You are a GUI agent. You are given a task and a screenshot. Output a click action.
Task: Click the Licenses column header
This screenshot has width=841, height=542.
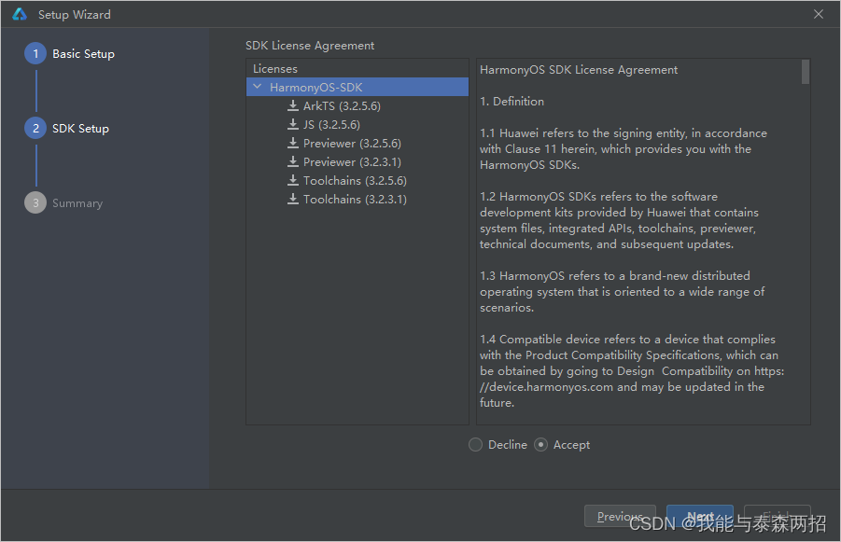tap(274, 69)
